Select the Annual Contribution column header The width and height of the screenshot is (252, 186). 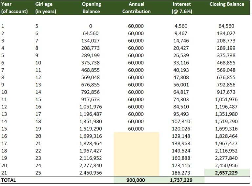[136, 8]
